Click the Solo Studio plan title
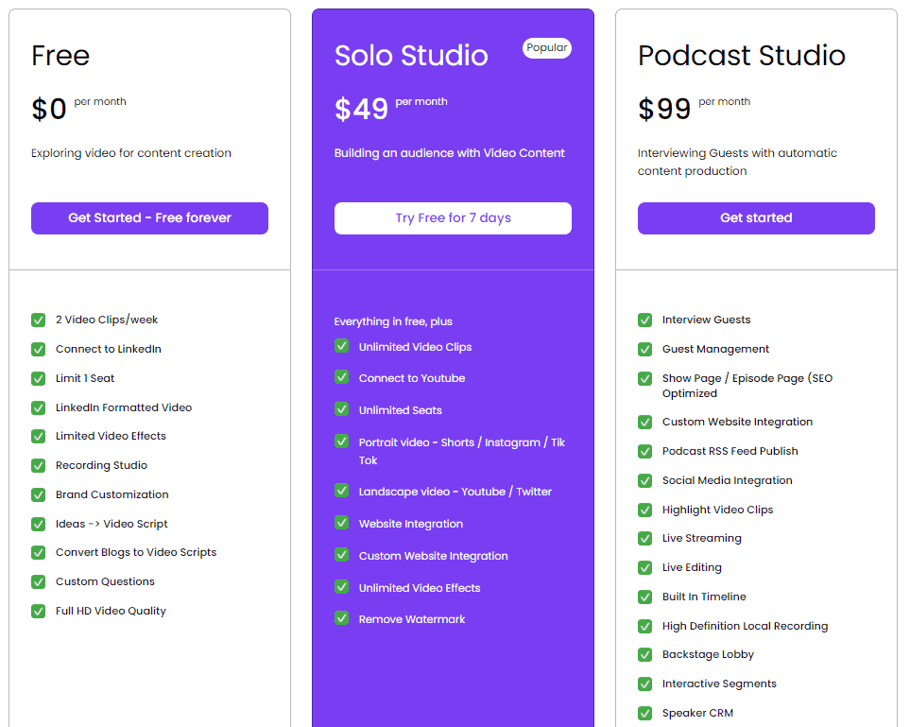Image resolution: width=910 pixels, height=727 pixels. [411, 56]
